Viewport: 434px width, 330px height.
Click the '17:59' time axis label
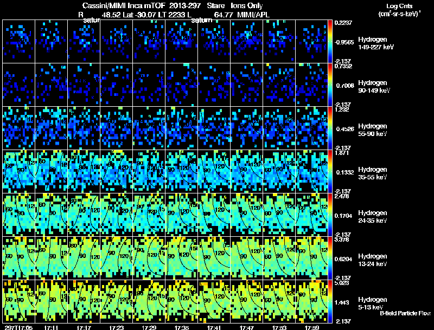click(312, 327)
